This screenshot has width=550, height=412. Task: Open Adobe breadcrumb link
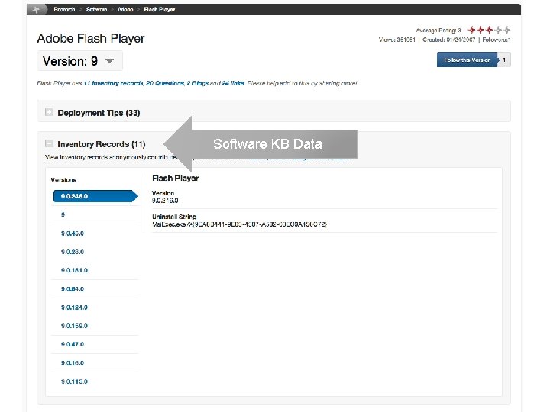pos(125,9)
